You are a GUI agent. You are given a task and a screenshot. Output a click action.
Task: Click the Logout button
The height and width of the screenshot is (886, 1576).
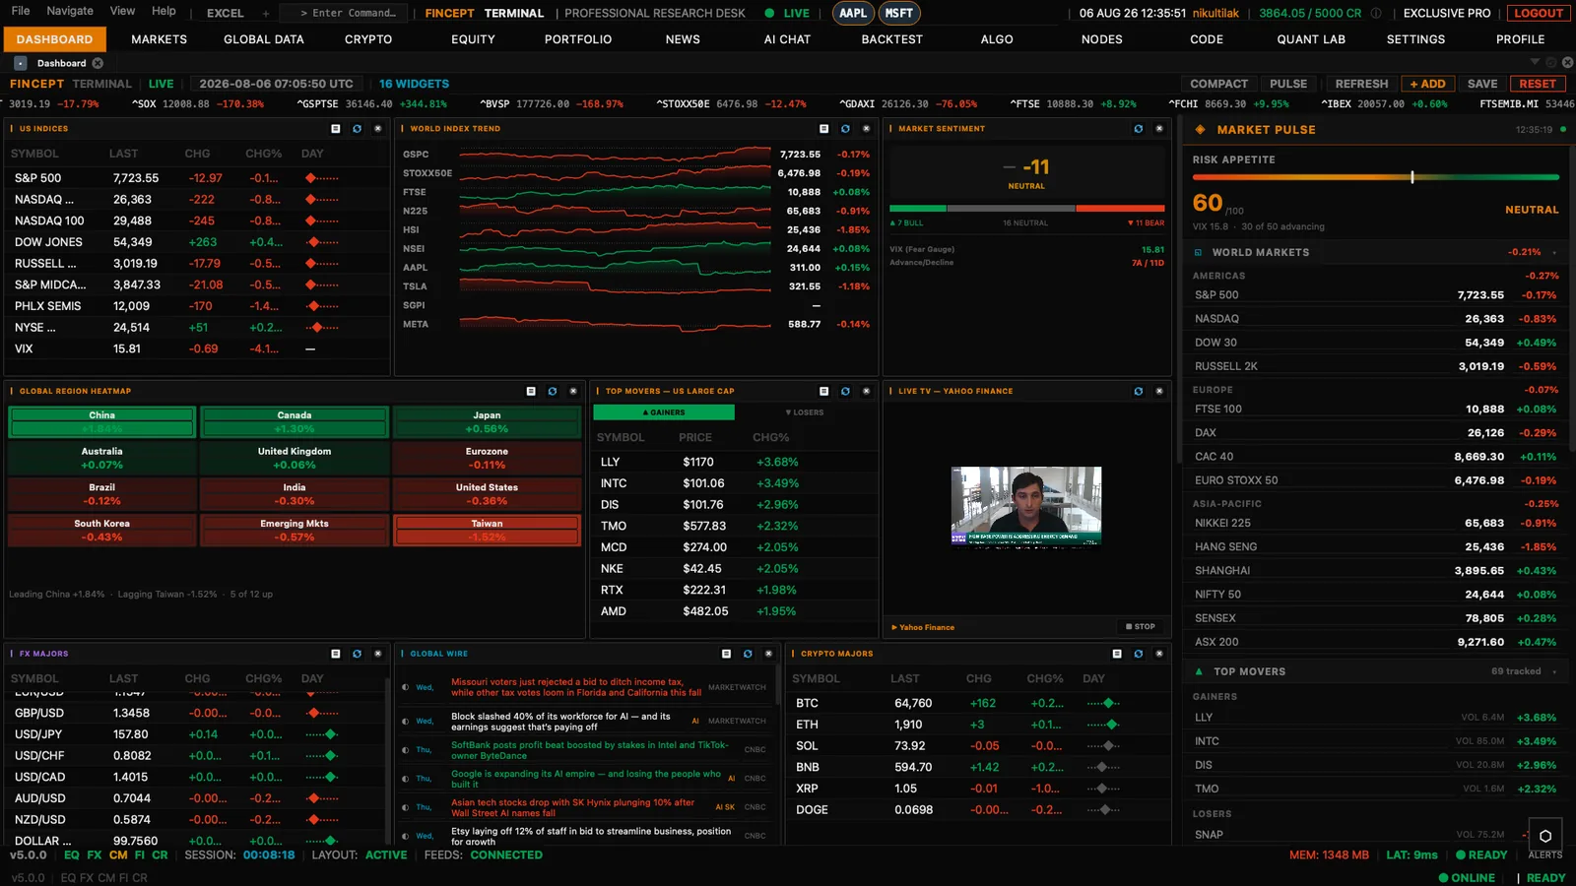coord(1539,14)
